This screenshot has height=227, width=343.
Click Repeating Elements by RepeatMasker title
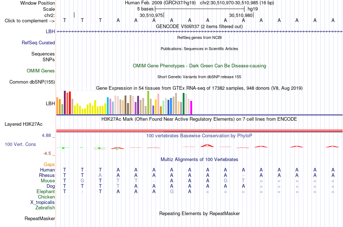(200, 213)
